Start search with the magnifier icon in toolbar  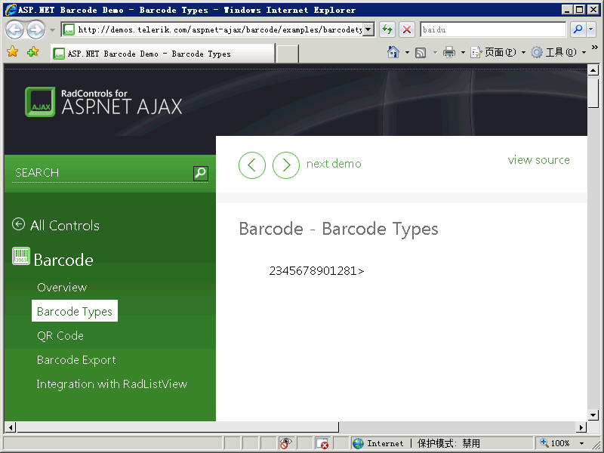point(578,29)
